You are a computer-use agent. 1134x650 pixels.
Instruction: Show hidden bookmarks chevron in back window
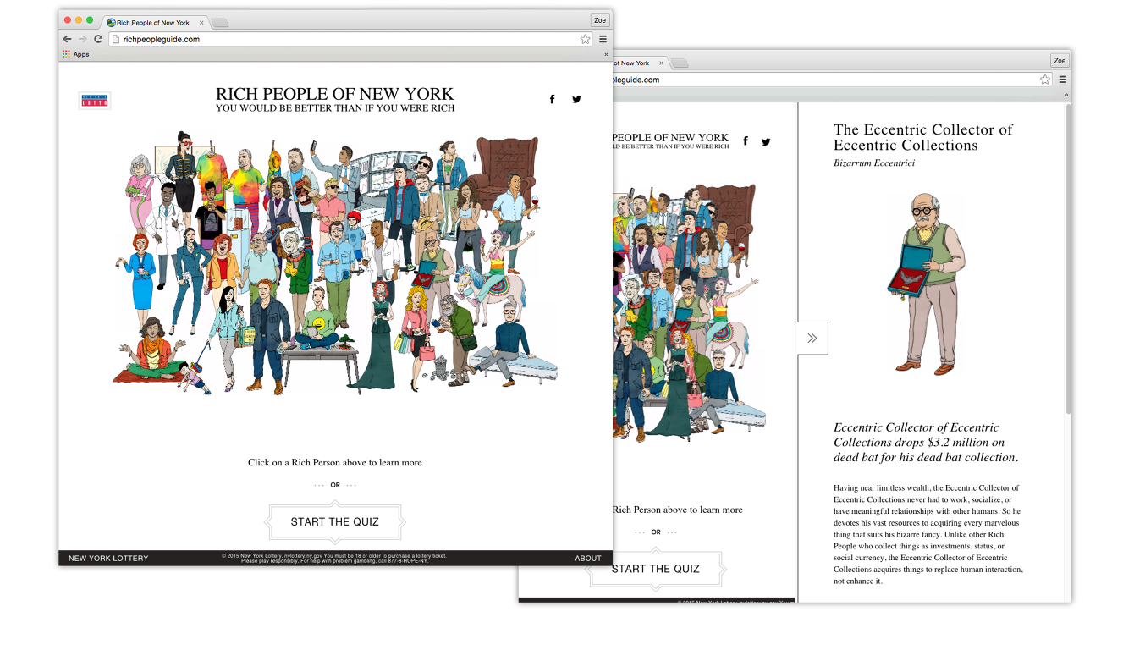(x=1065, y=95)
